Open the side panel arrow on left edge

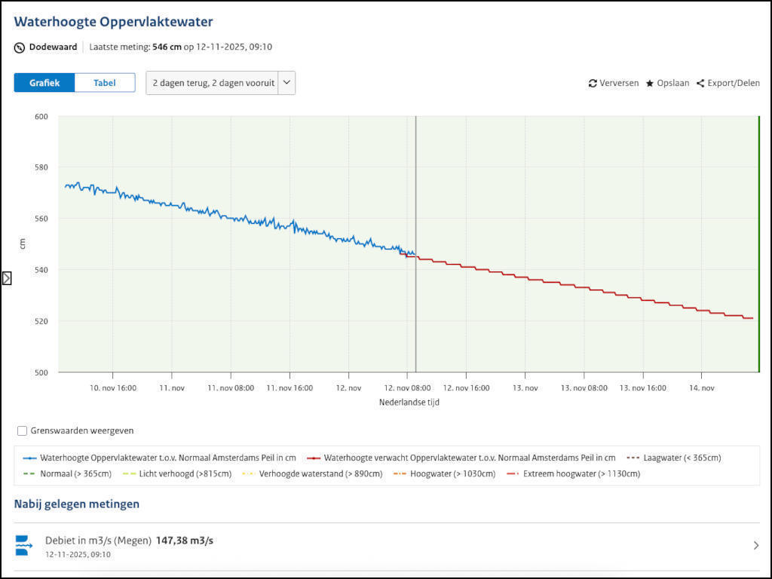click(7, 278)
